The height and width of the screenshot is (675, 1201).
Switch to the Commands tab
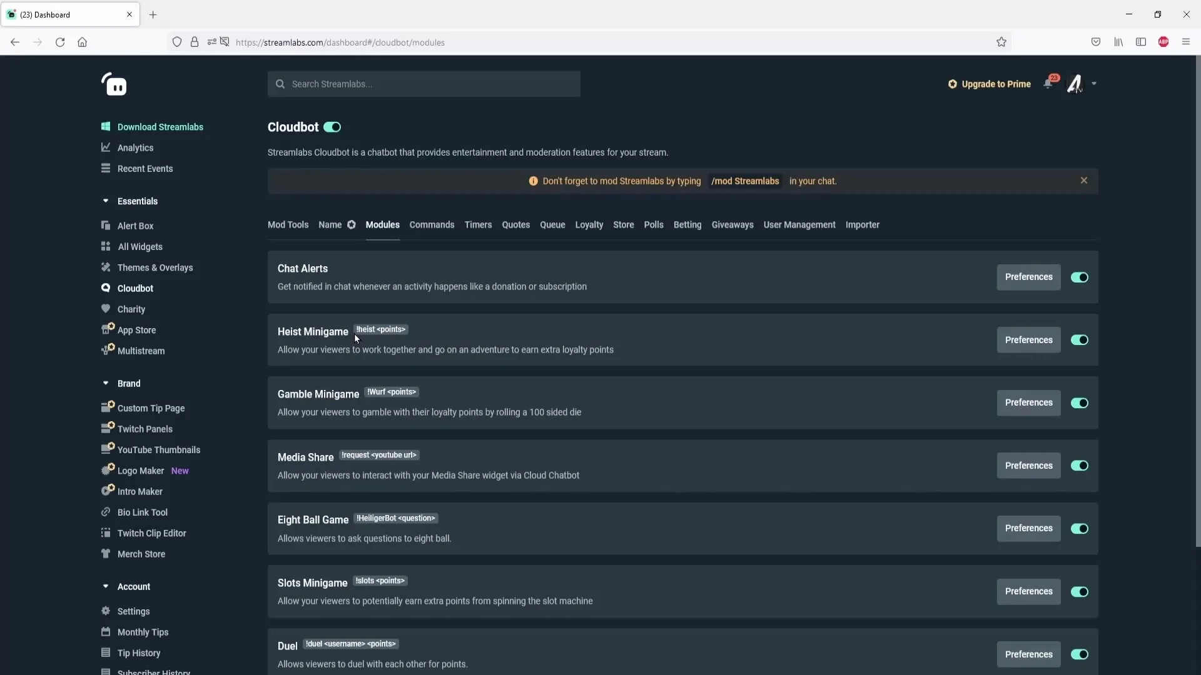click(432, 224)
